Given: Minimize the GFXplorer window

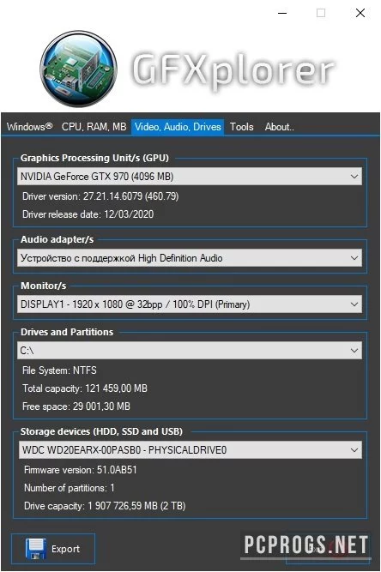Looking at the screenshot, I should (x=282, y=13).
